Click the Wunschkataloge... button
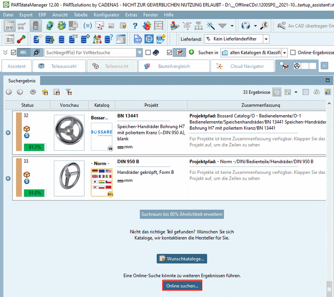This screenshot has width=334, height=297. coord(182,259)
